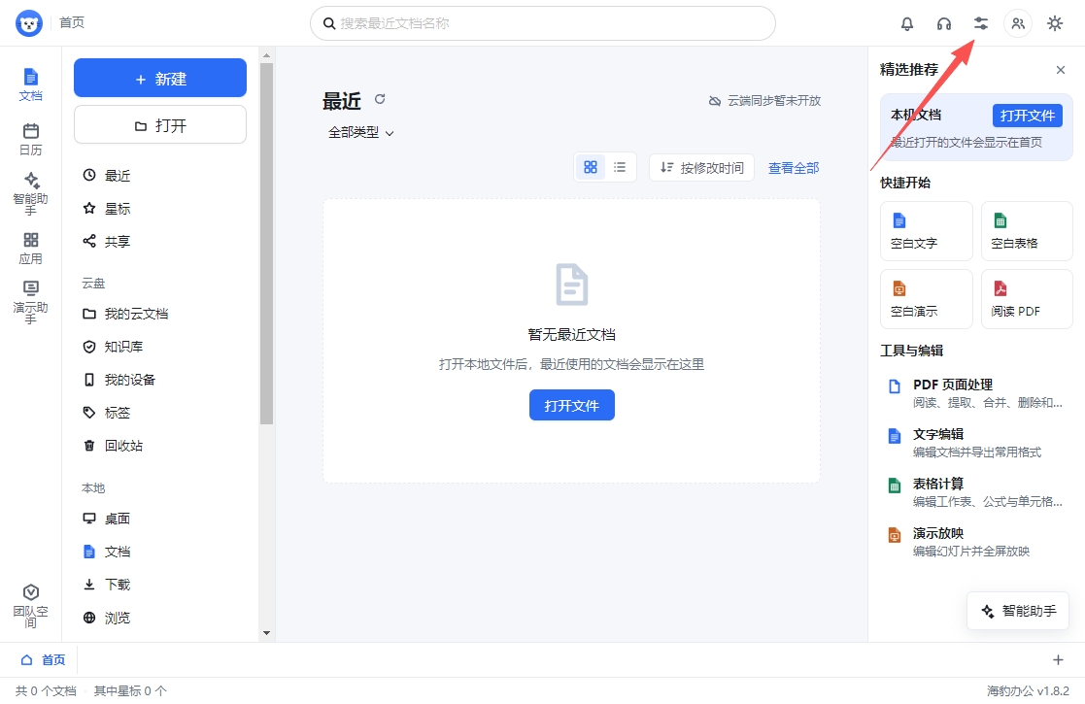Open local 下载 folder
This screenshot has width=1085, height=704.
[162, 585]
